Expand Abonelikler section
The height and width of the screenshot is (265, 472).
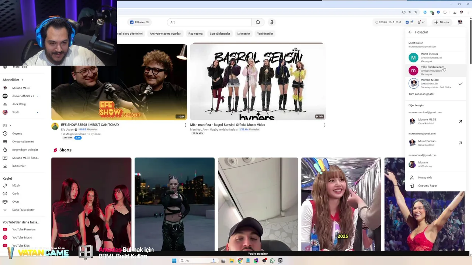click(x=13, y=80)
